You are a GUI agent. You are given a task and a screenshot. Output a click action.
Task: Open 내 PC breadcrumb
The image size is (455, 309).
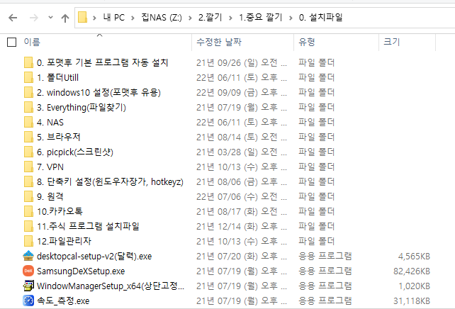coord(113,18)
